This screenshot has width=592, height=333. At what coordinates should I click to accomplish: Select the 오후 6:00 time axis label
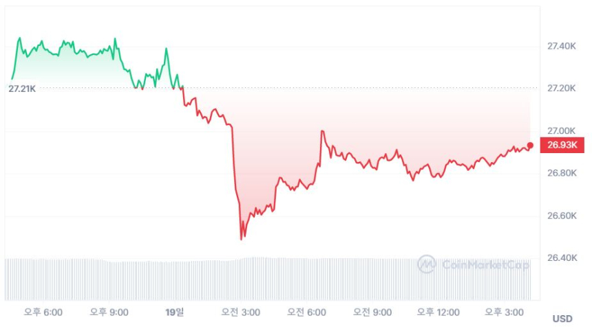(43, 312)
